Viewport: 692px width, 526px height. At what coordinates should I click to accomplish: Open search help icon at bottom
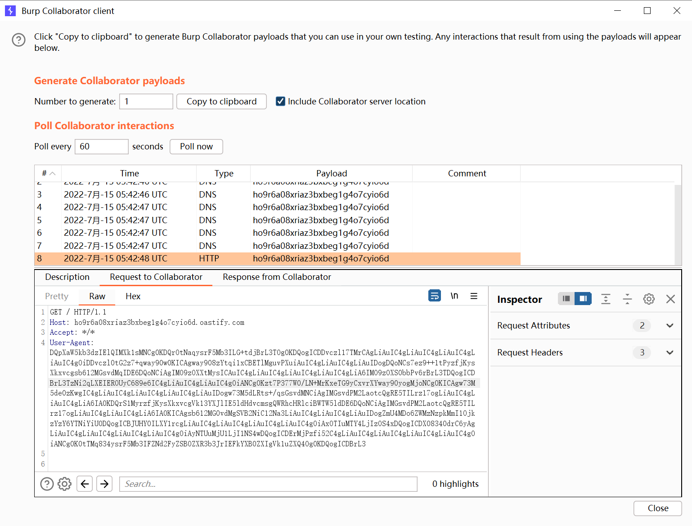pyautogui.click(x=47, y=484)
